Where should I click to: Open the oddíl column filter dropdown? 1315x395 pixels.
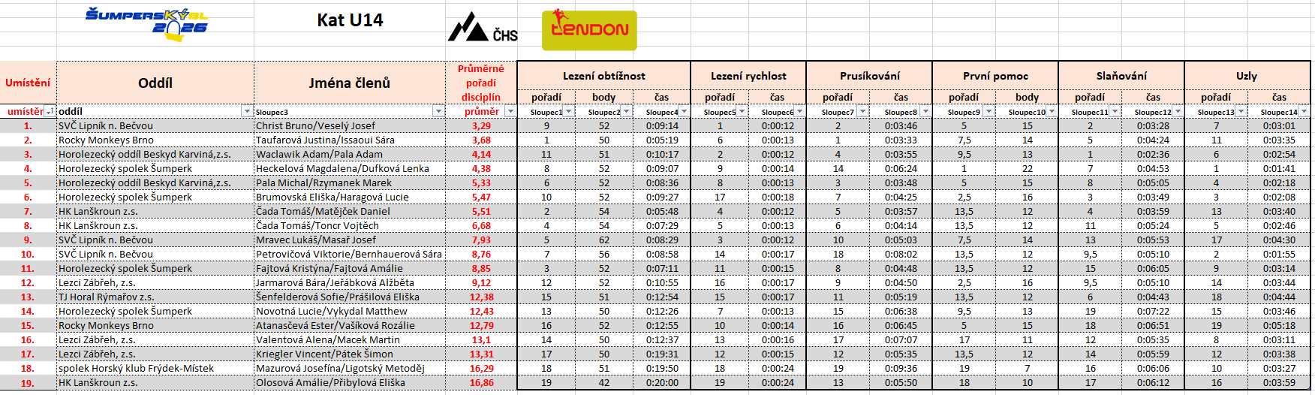coord(246,112)
